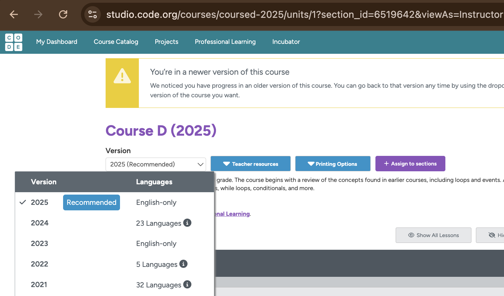504x296 pixels.
Task: Click the browser forward arrow
Action: point(38,14)
